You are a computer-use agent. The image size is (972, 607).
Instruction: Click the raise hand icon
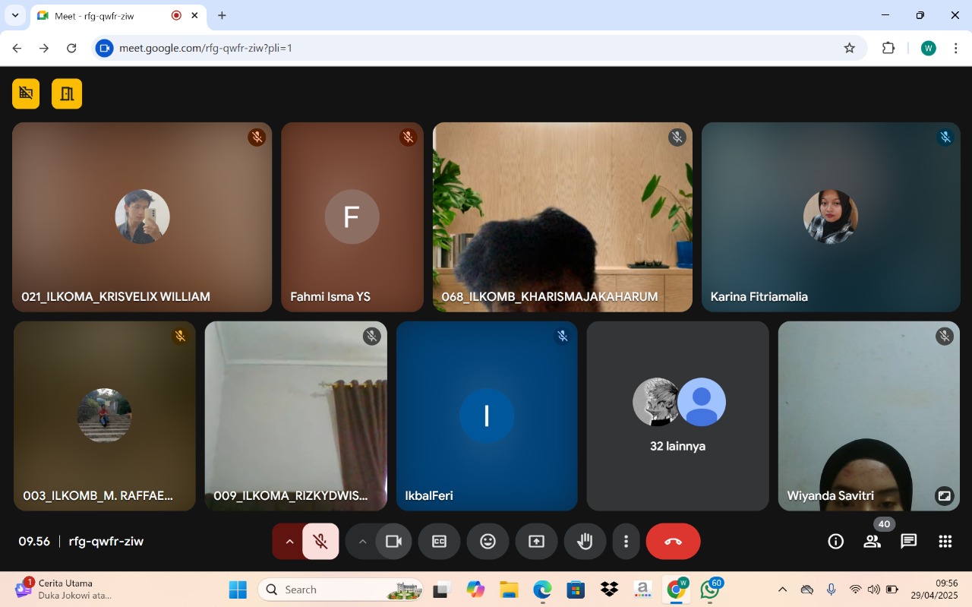[x=585, y=542]
